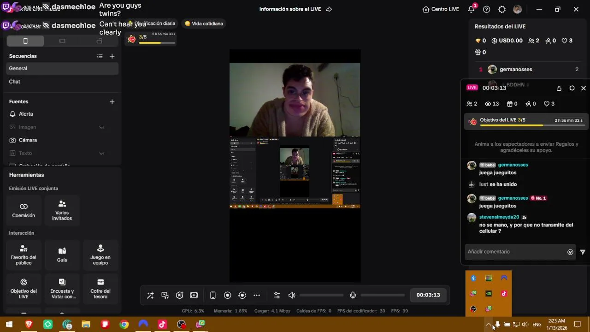Click the replay capture circle icon

point(242,295)
